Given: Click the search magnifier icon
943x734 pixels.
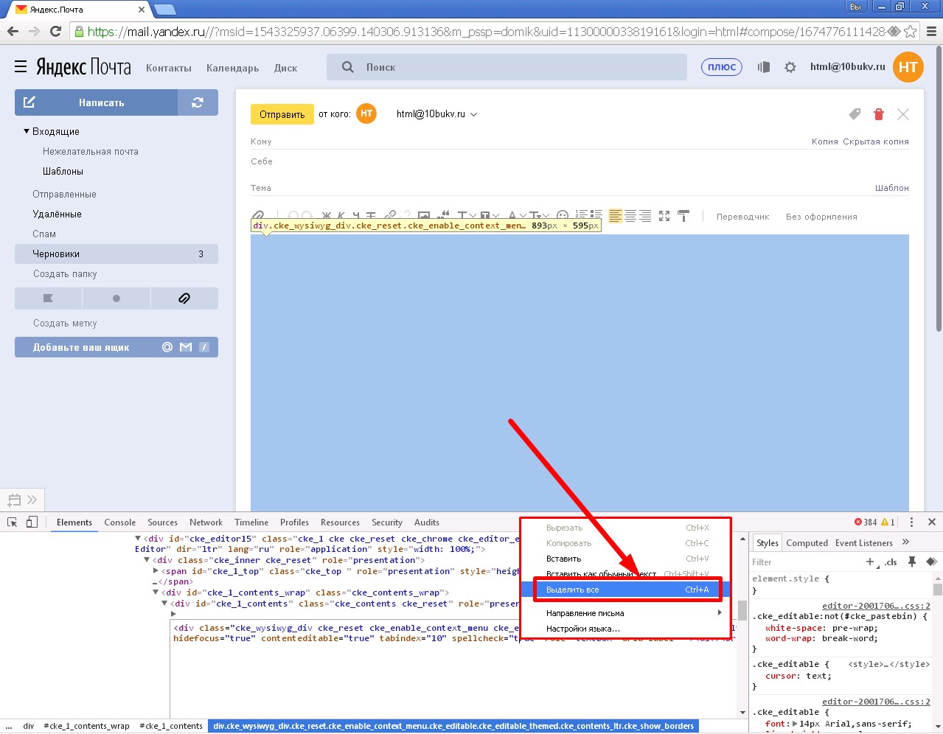Looking at the screenshot, I should [348, 67].
